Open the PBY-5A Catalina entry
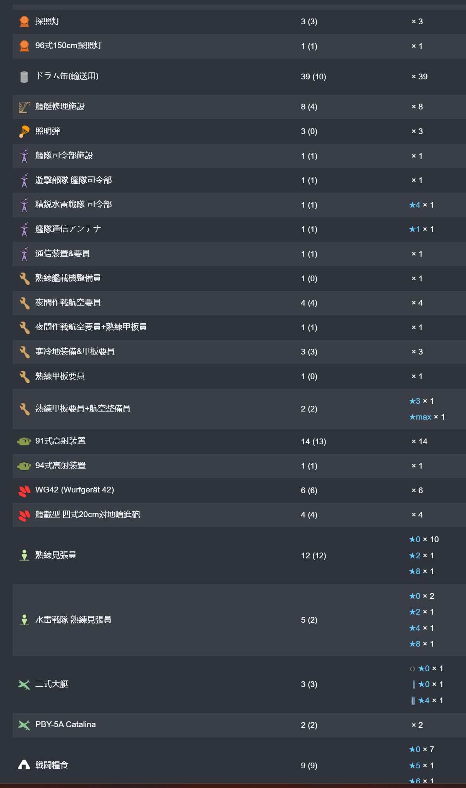Screen dimensions: 466x788 (65, 724)
